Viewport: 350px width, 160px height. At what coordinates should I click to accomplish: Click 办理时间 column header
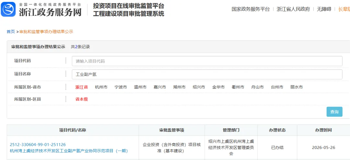(323, 130)
